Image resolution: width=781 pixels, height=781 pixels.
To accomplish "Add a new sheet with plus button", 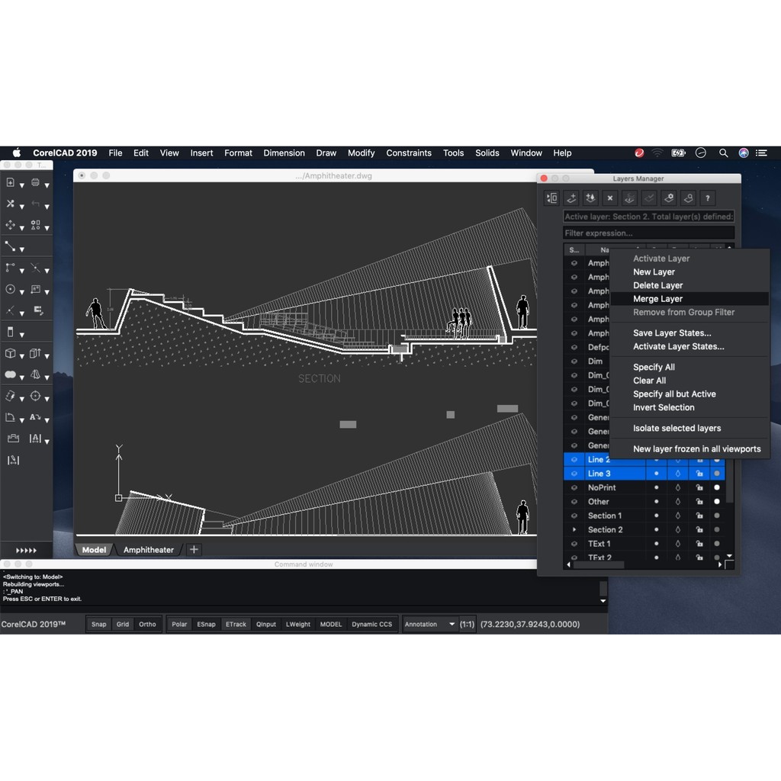I will pos(194,550).
